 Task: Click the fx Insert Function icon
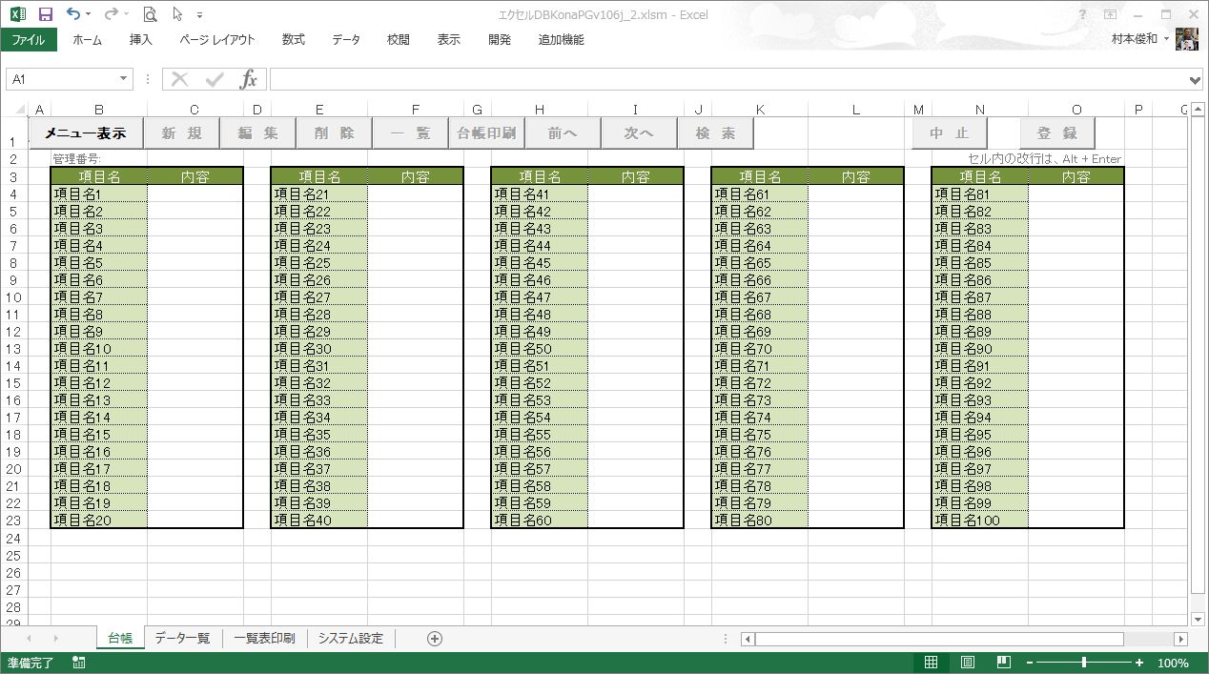click(x=248, y=79)
